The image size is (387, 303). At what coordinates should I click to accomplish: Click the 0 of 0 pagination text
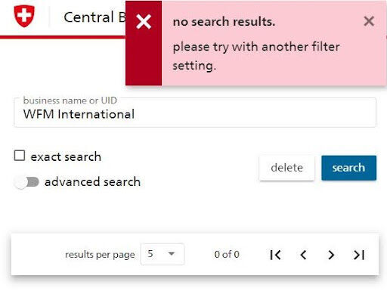227,254
